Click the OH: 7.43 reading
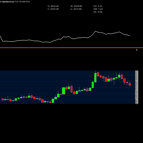 (98, 9)
